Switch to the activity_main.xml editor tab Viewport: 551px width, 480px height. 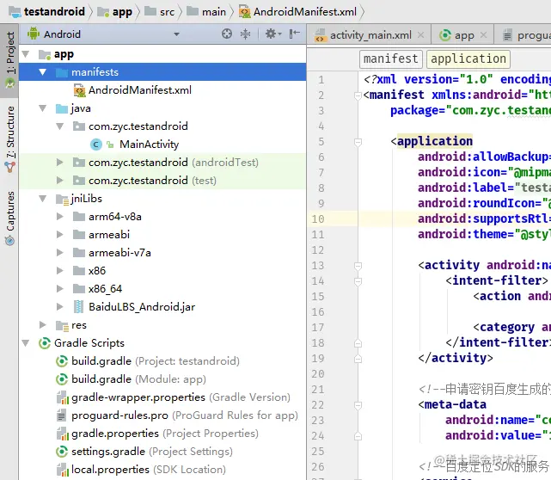370,35
